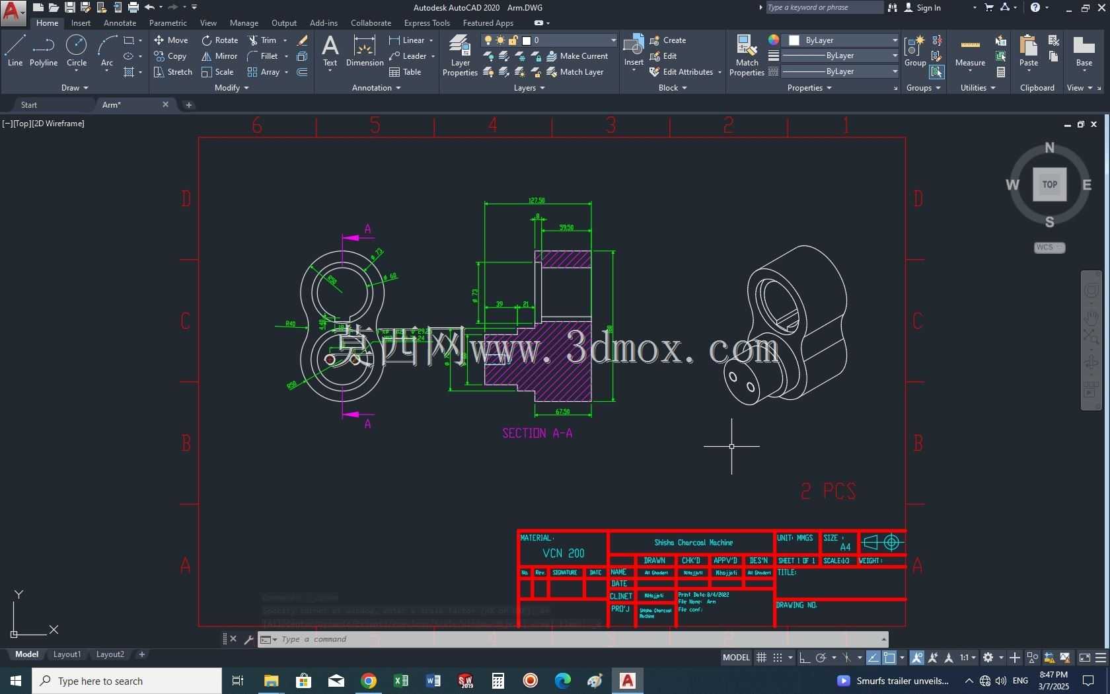
Task: Toggle clean screen mode
Action: pyautogui.click(x=1084, y=658)
